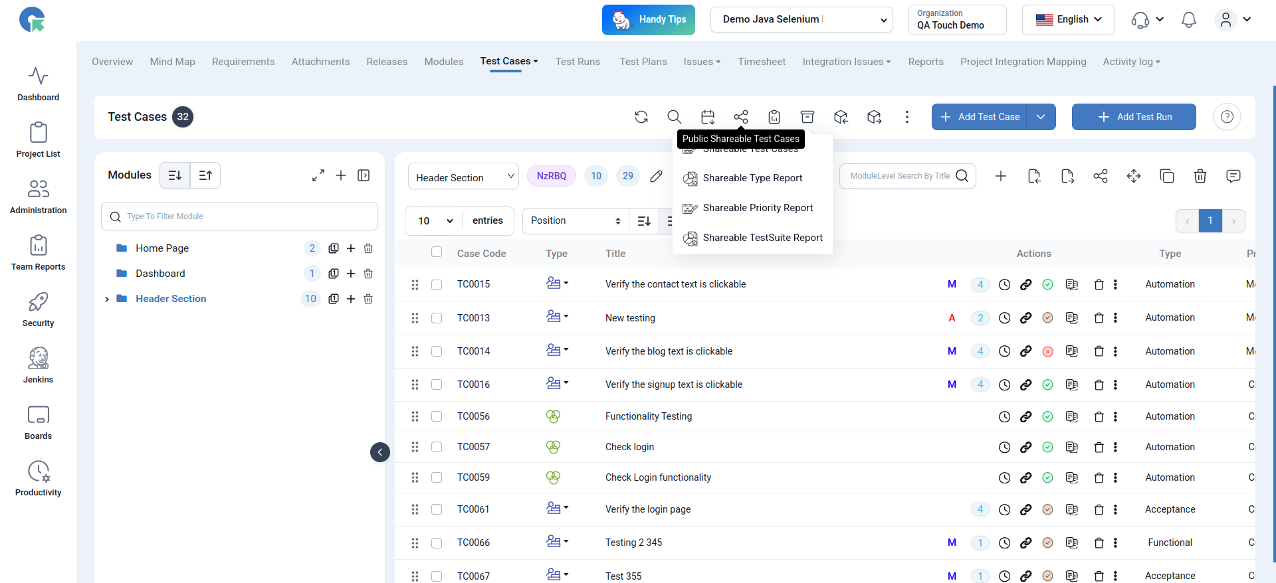The height and width of the screenshot is (583, 1276).
Task: Toggle the select-all checkbox in table header
Action: (437, 252)
